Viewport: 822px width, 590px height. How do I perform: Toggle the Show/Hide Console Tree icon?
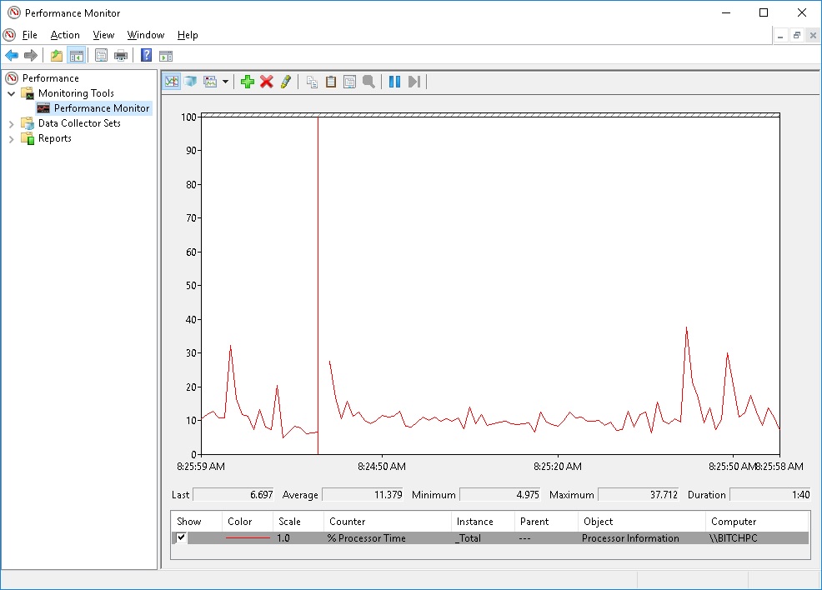pos(76,55)
